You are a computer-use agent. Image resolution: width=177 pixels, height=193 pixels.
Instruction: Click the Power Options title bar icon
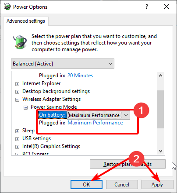(x=7, y=7)
